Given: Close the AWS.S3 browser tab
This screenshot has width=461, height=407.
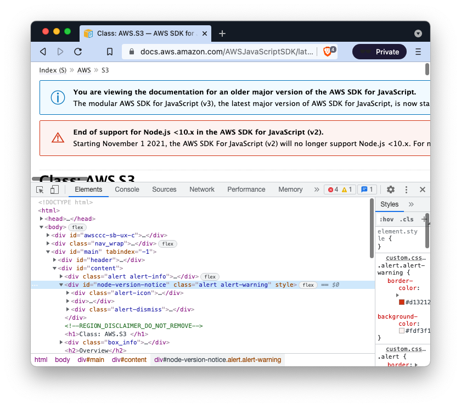Looking at the screenshot, I should [205, 34].
